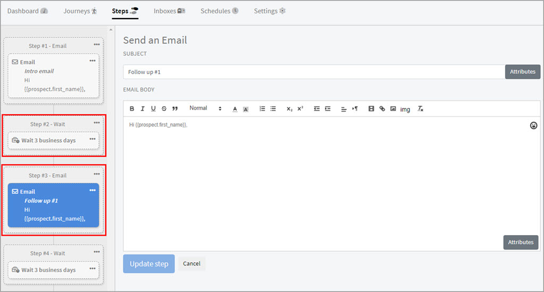Switch to the Journeys tab

(80, 11)
